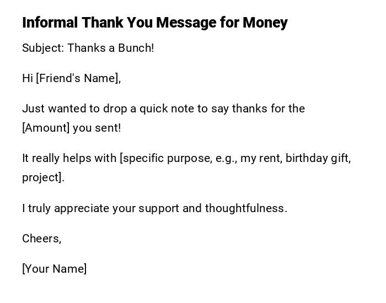The width and height of the screenshot is (386, 303).
Task: Click the '[Your Name]' signature placeholder
Action: pos(55,269)
